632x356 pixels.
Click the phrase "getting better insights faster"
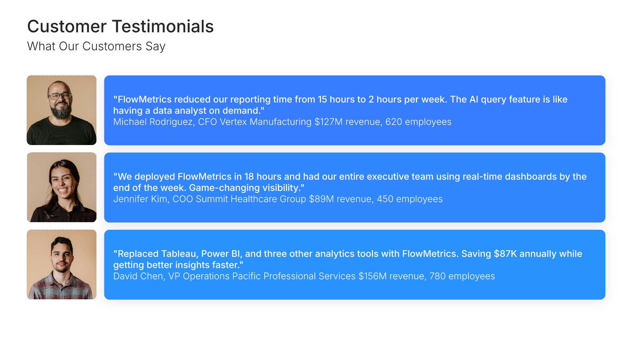[178, 265]
